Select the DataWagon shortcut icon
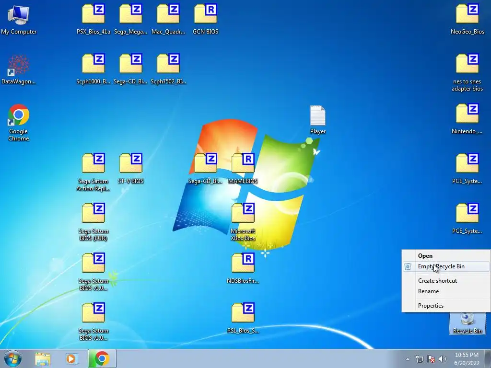 (x=19, y=69)
